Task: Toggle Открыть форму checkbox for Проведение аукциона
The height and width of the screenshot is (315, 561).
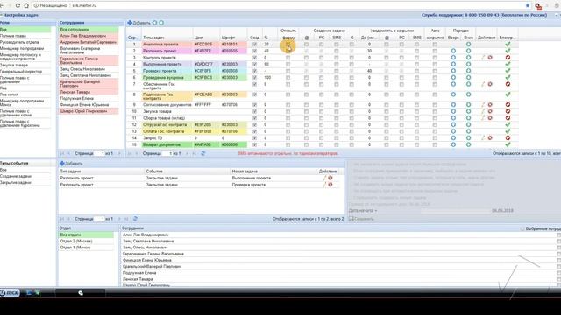Action: 288,78
